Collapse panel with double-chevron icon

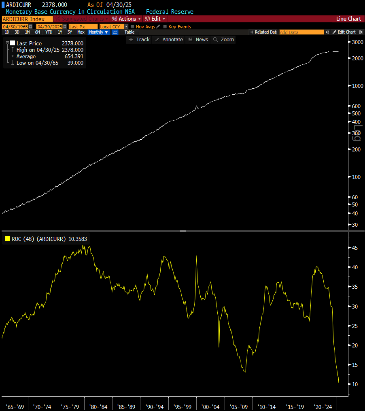(327, 32)
